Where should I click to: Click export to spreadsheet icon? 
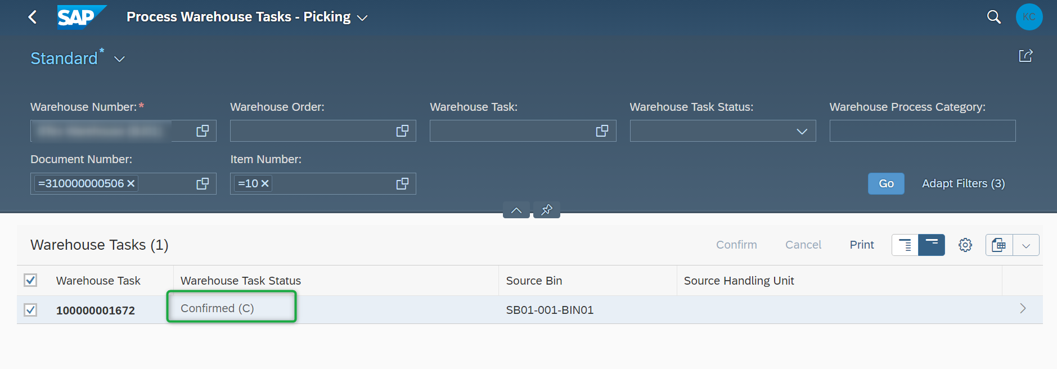(x=999, y=245)
